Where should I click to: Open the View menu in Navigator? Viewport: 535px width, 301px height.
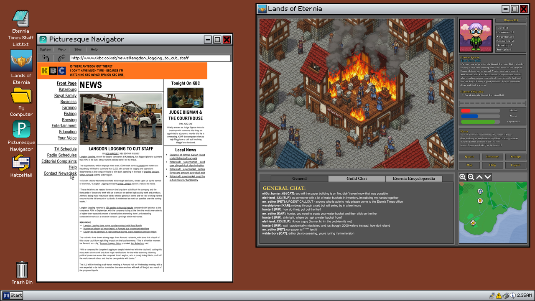point(62,49)
